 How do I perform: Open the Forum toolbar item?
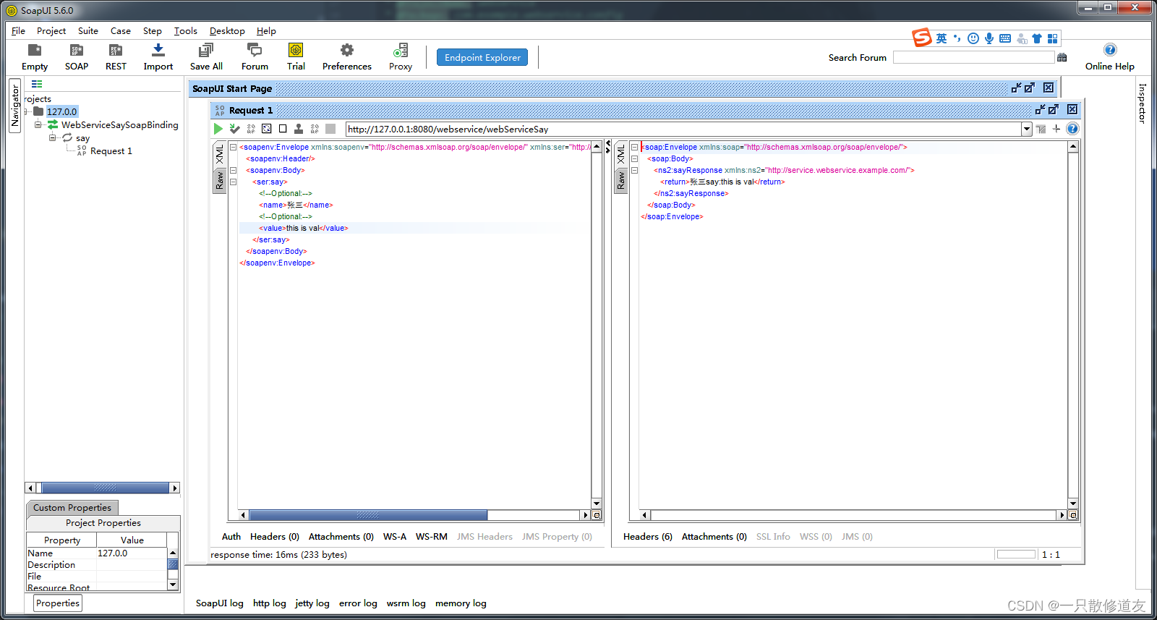[255, 50]
